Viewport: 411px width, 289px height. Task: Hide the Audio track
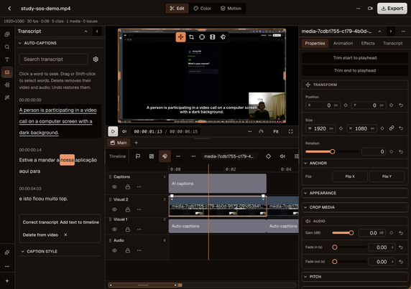[x=114, y=250]
